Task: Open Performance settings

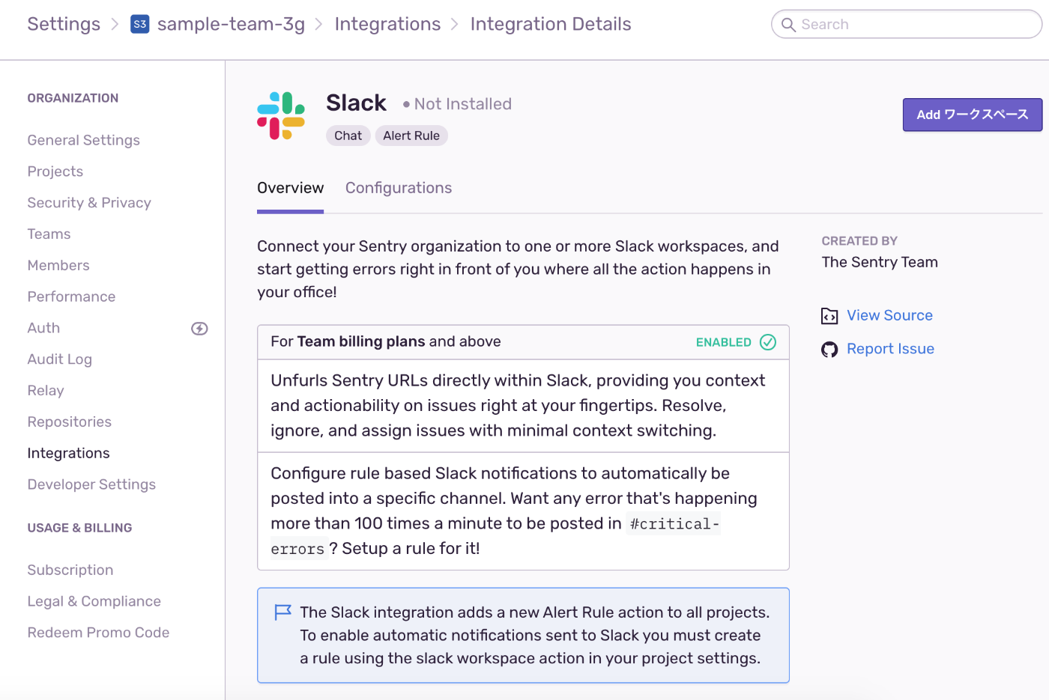Action: pos(71,297)
